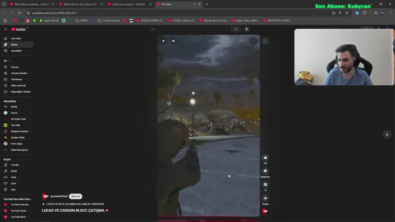Open Trendler under Keşfet
The height and width of the screenshot is (222, 395).
(18, 165)
